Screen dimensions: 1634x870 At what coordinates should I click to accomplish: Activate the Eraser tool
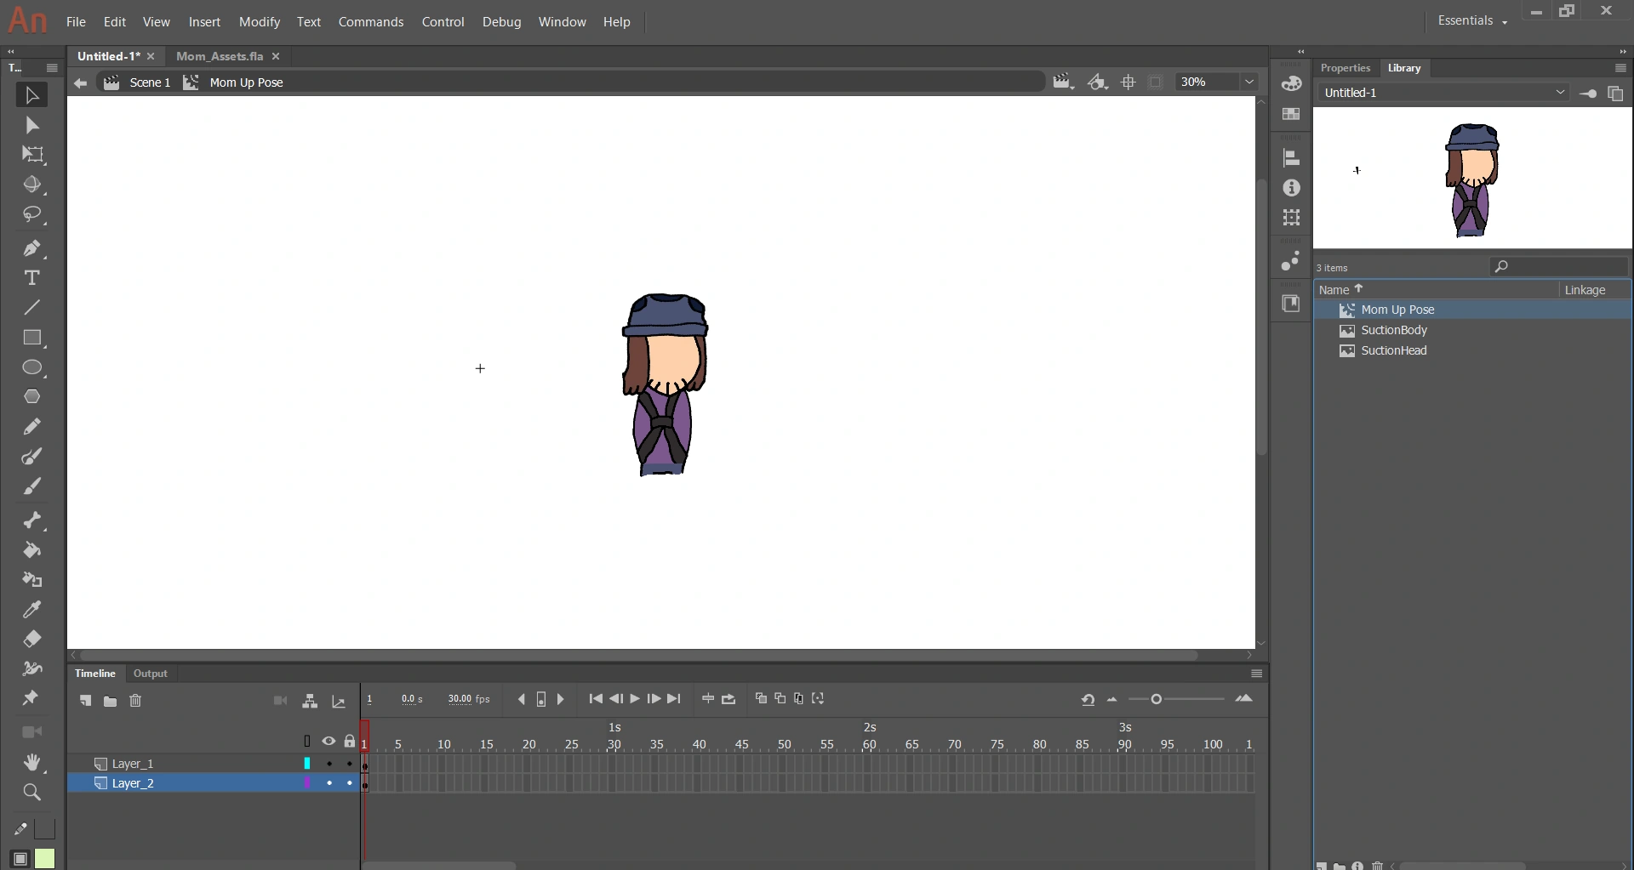(x=31, y=639)
